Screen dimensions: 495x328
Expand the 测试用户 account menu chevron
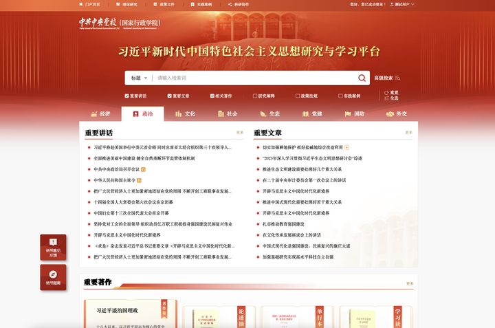click(x=412, y=4)
